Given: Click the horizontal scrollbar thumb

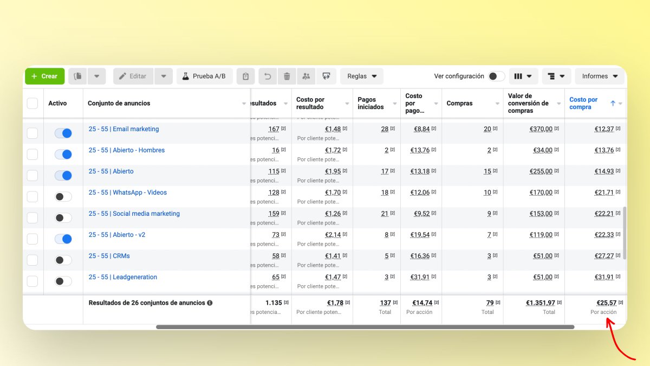Looking at the screenshot, I should 365,327.
